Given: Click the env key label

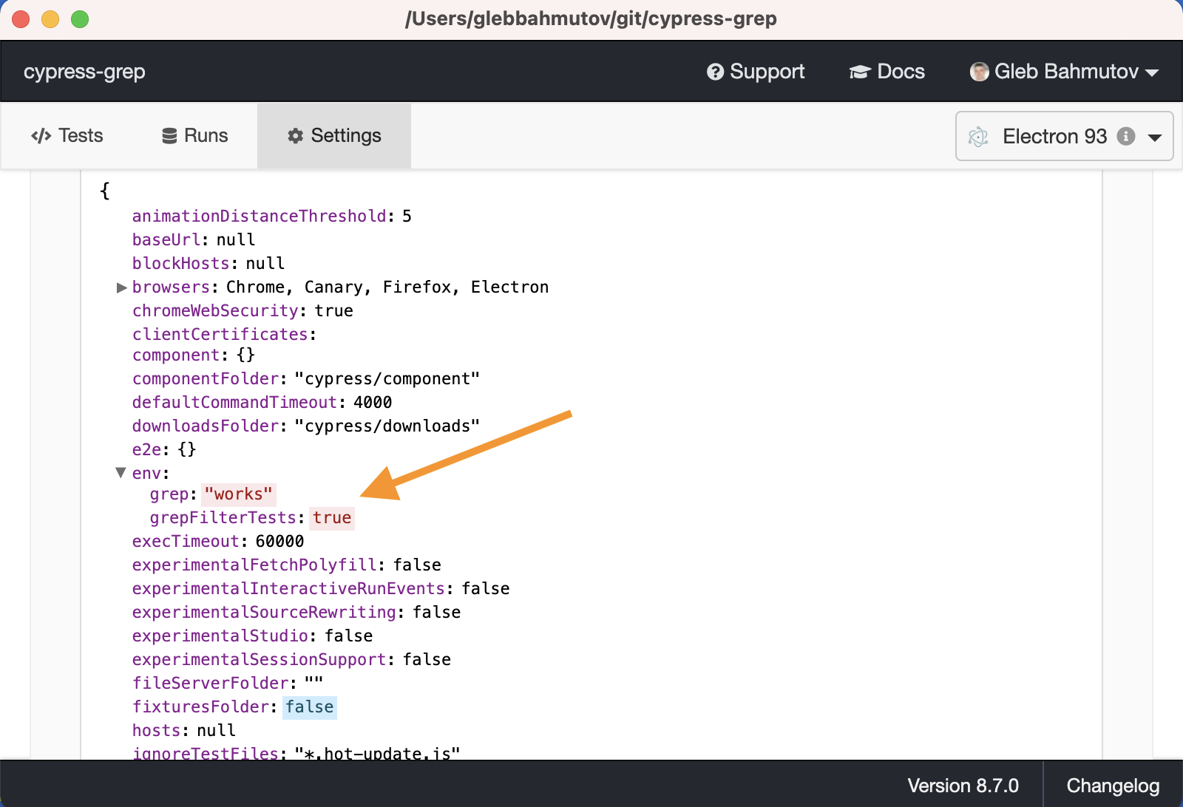Looking at the screenshot, I should point(146,473).
